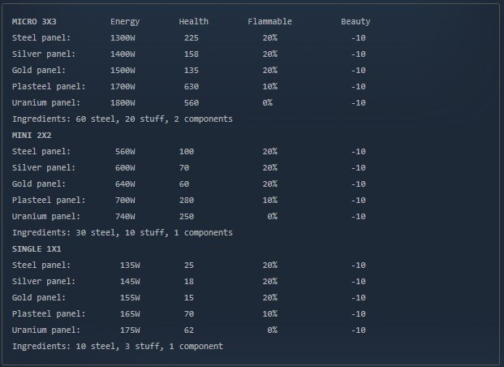Select the 560W energy value

[125, 152]
